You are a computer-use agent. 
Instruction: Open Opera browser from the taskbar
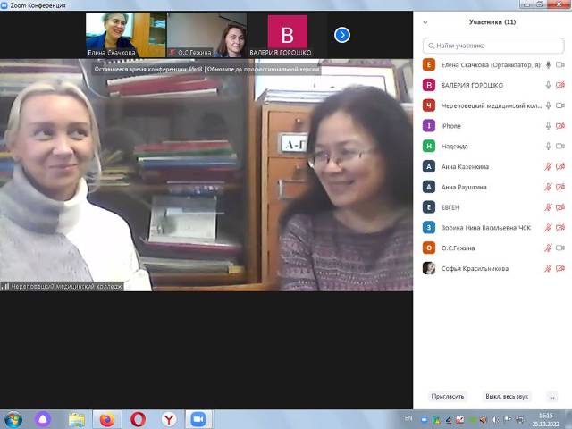[138, 419]
